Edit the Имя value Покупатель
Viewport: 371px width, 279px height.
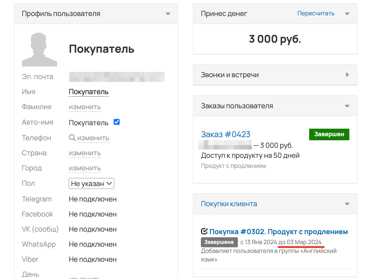tap(89, 92)
